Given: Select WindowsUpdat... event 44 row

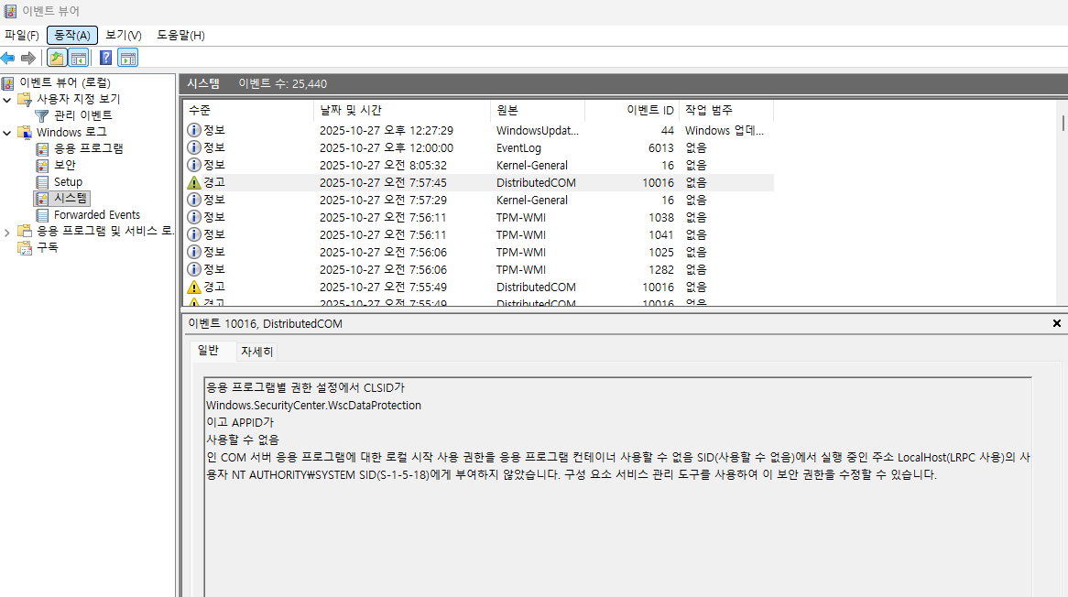Looking at the screenshot, I should coord(478,131).
